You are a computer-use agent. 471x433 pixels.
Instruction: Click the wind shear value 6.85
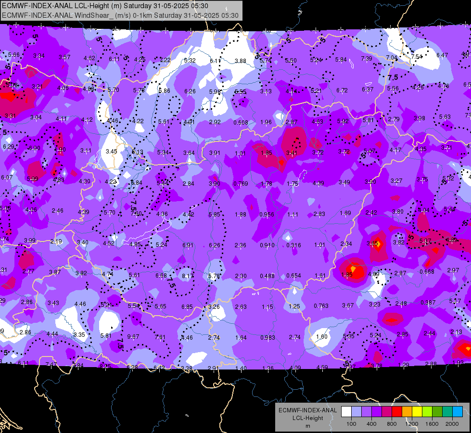pos(187,307)
